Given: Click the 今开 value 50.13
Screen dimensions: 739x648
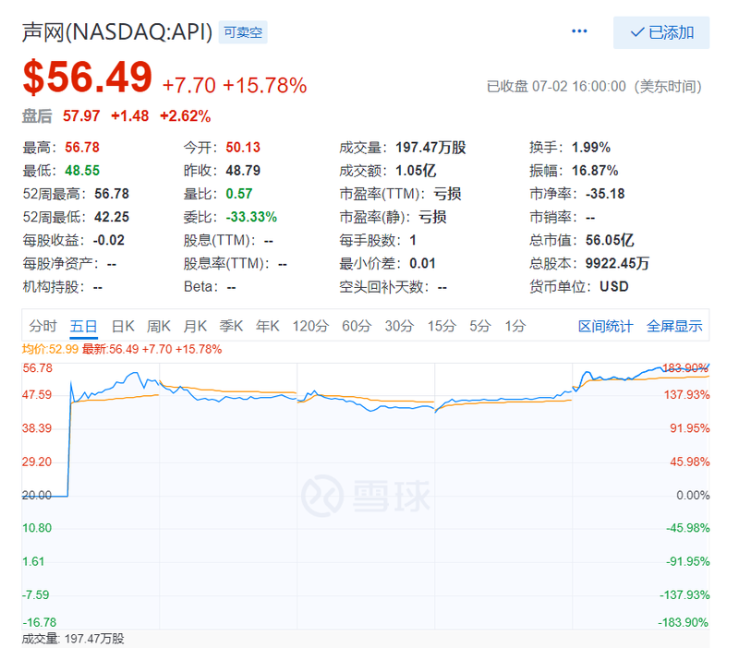Looking at the screenshot, I should (243, 148).
